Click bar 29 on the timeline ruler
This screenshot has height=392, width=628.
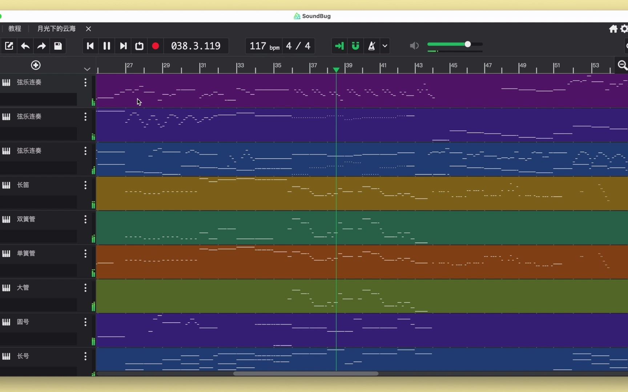166,65
